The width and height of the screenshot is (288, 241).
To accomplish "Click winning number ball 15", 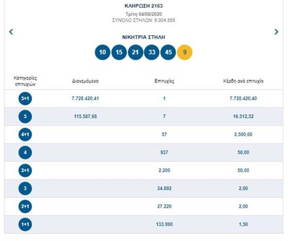I will pos(119,52).
